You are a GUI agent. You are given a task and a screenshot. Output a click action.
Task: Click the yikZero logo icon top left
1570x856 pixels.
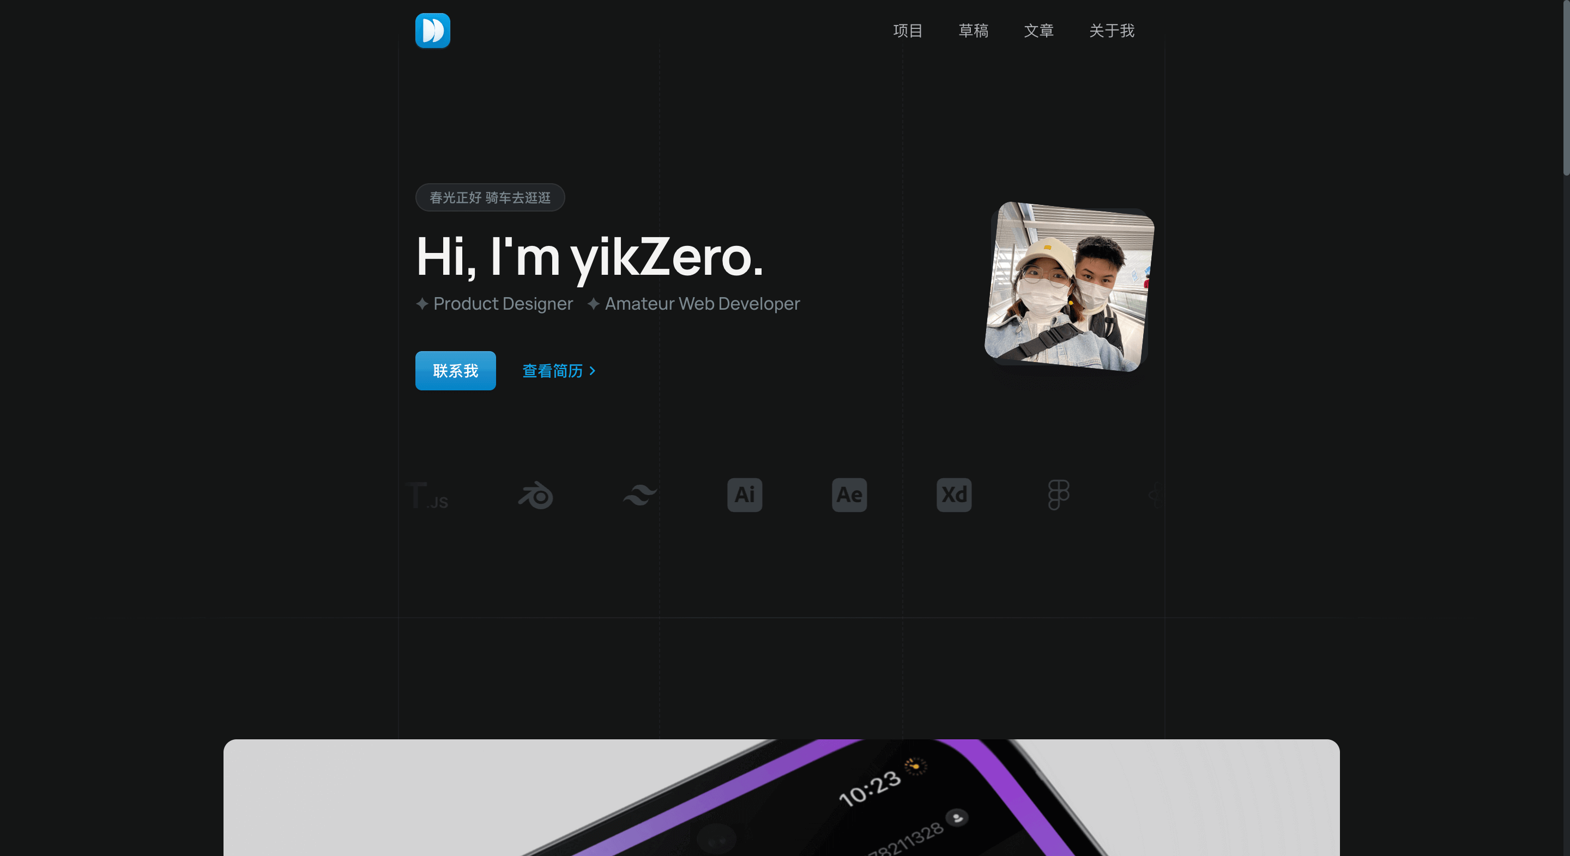tap(433, 31)
